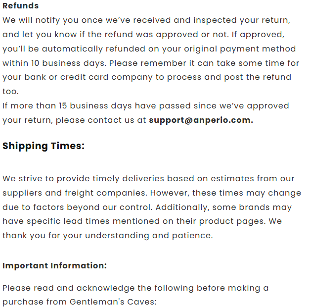The height and width of the screenshot is (307, 309).
Task: Click the support@anperio.com email link
Action: click(201, 120)
